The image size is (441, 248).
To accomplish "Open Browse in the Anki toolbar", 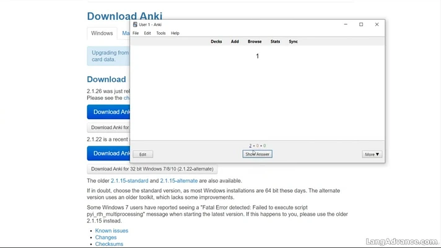I will pos(255,42).
